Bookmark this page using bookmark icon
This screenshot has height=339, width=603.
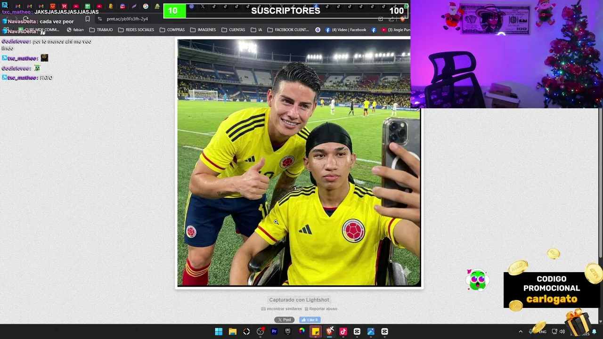pos(88,19)
